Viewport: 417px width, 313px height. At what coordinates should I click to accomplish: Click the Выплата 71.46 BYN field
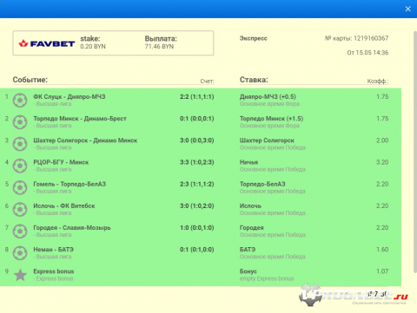pos(161,42)
